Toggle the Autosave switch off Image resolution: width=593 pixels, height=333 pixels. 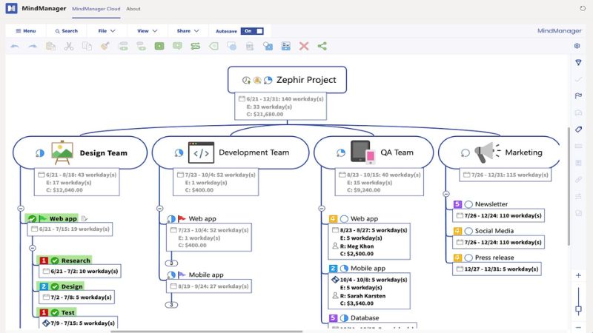point(251,31)
